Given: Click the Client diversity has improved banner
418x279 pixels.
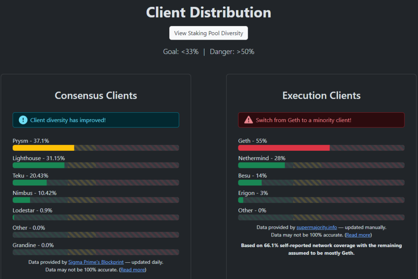Looking at the screenshot, I should 96,120.
